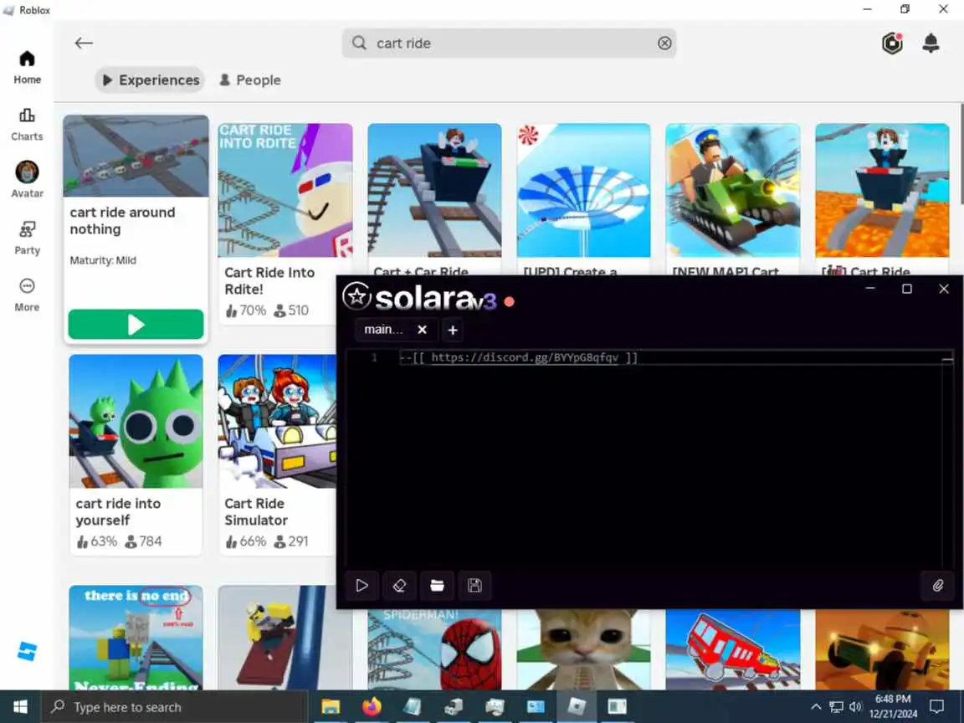
Task: Open the Cart + Car Ride coaster thumbnail
Action: coord(434,191)
